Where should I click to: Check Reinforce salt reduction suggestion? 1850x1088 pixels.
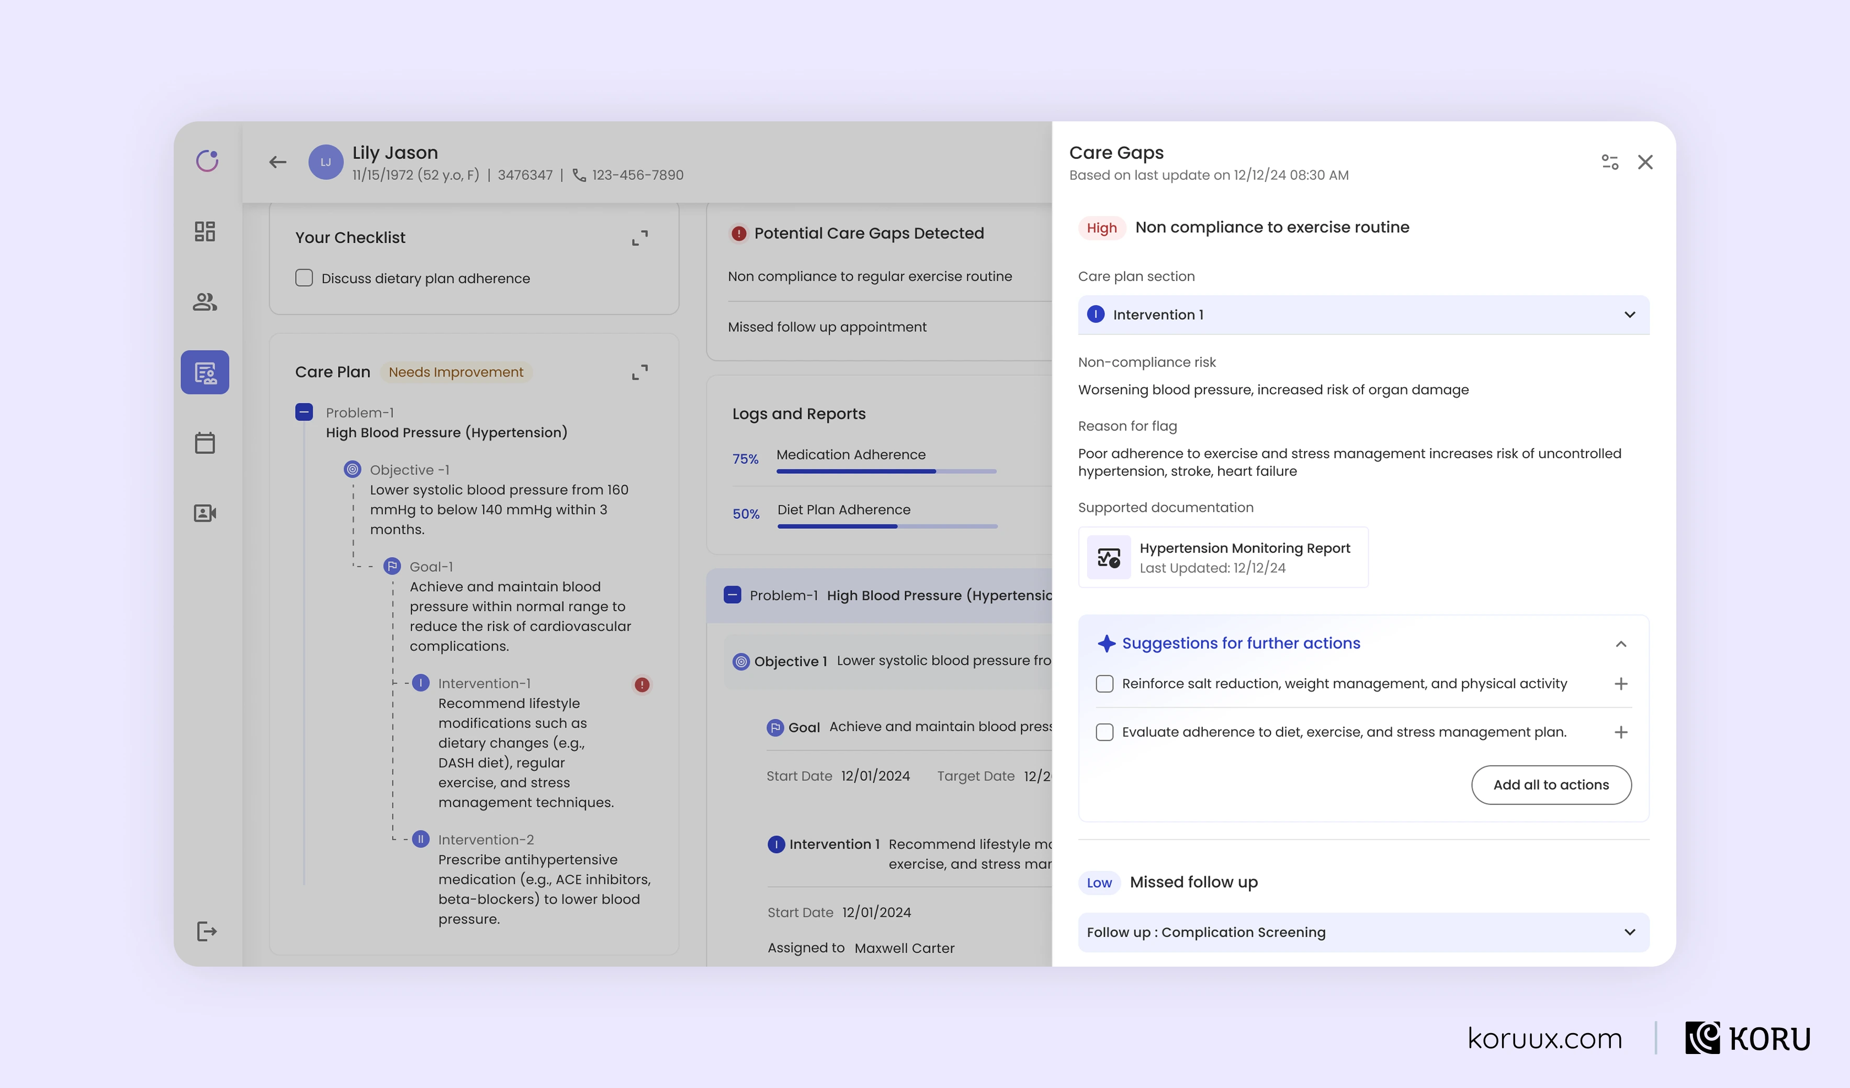(1104, 684)
